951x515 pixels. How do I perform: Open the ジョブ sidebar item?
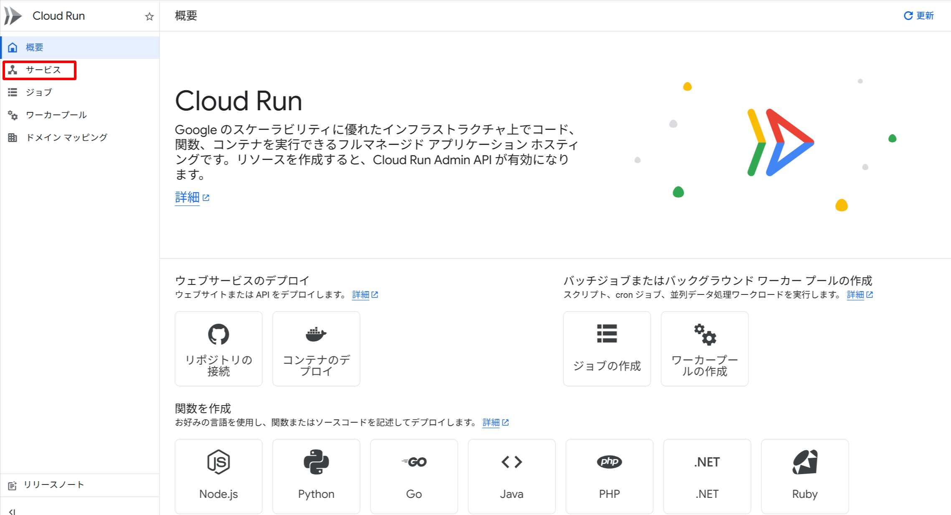[38, 92]
